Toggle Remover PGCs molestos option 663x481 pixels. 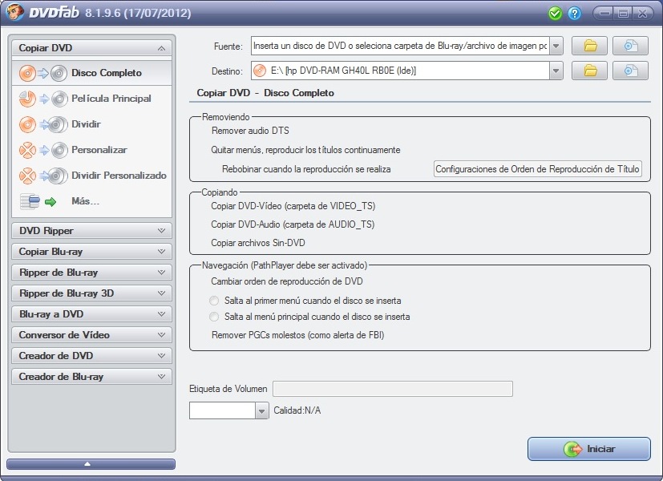click(x=297, y=335)
